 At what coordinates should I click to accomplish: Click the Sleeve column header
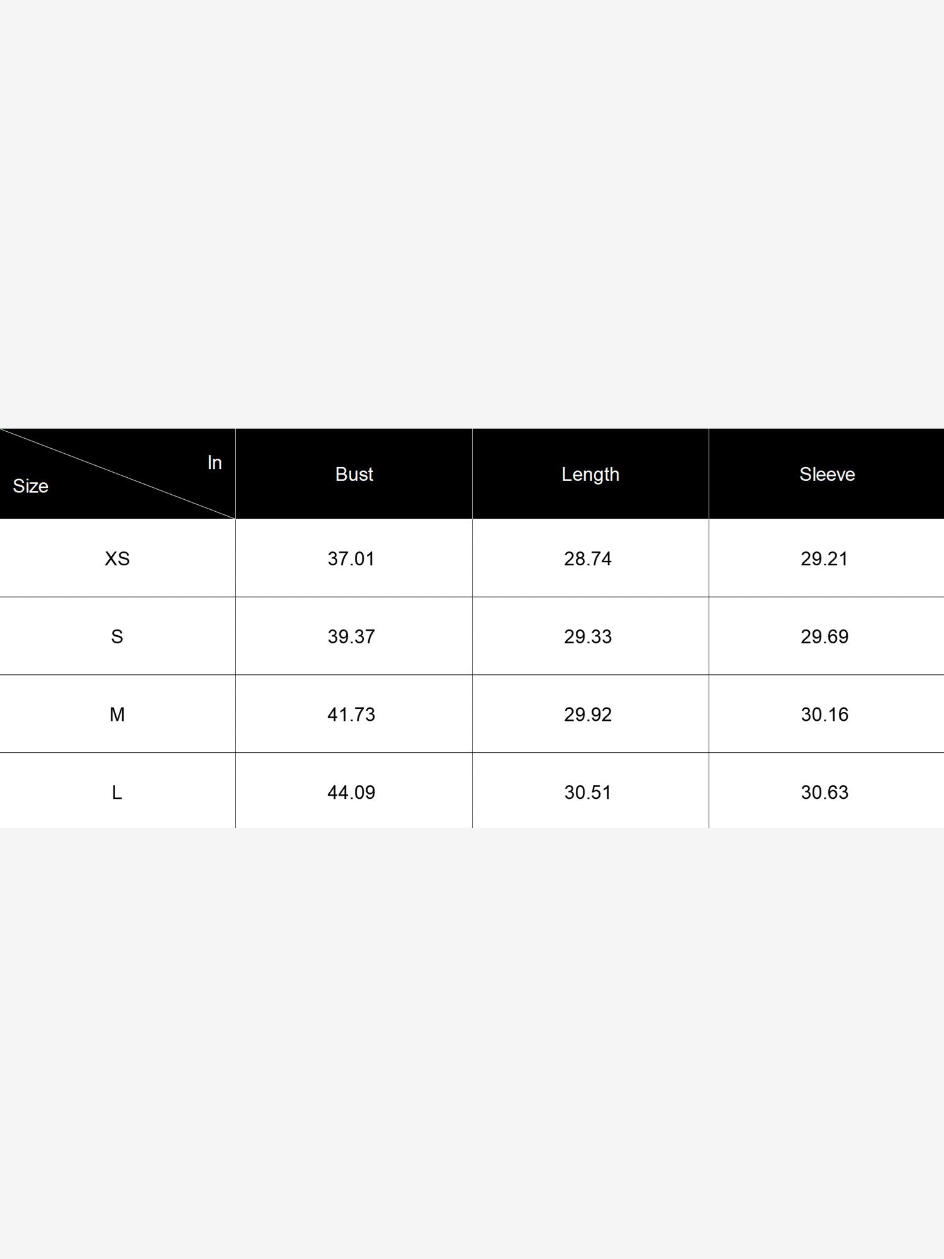pyautogui.click(x=827, y=474)
